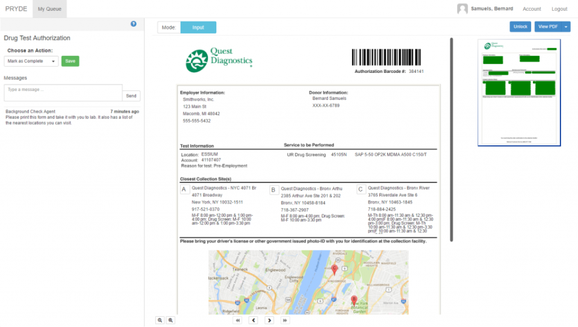
Task: Send the message with Send button
Action: pos(131,96)
